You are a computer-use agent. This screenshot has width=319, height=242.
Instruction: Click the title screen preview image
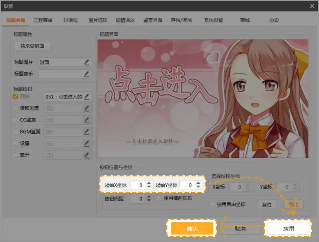click(203, 99)
